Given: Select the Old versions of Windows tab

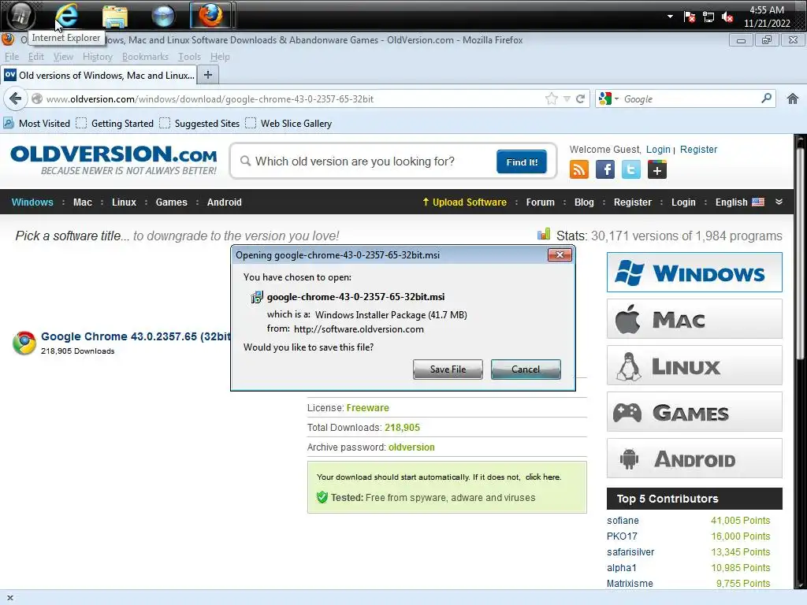Looking at the screenshot, I should (99, 75).
